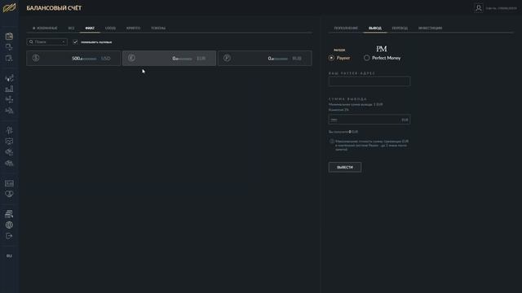
Task: Click the БАЛАНСОВЫЙ СЧЁТ page title
Action: (54, 8)
